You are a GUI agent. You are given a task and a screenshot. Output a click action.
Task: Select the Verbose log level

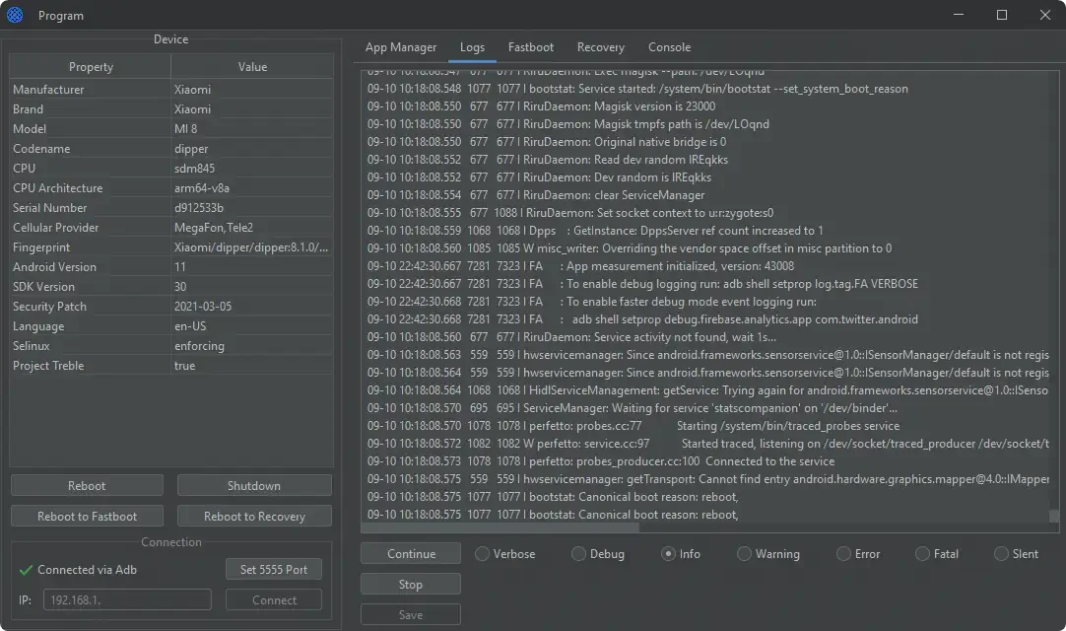(482, 554)
